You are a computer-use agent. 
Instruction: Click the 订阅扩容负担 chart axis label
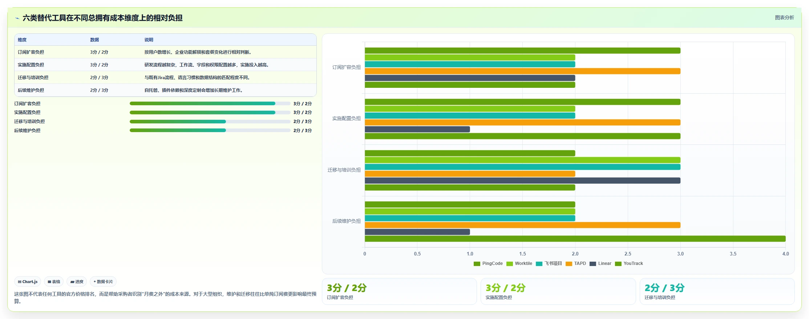(347, 68)
